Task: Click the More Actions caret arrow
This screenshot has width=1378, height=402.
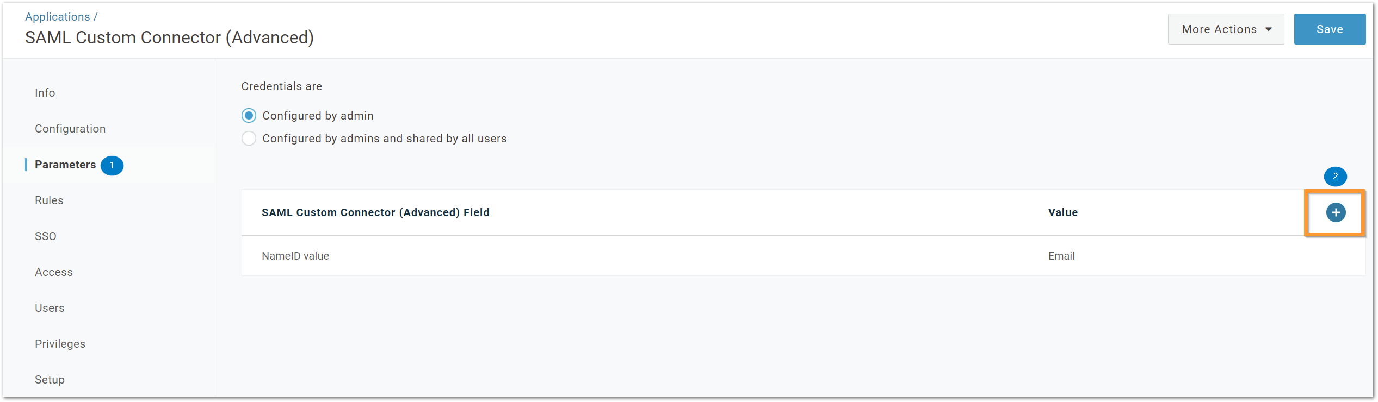Action: tap(1269, 29)
